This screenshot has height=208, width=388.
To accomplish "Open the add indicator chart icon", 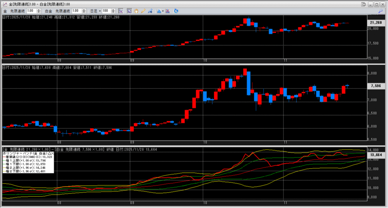I will pyautogui.click(x=158, y=11).
